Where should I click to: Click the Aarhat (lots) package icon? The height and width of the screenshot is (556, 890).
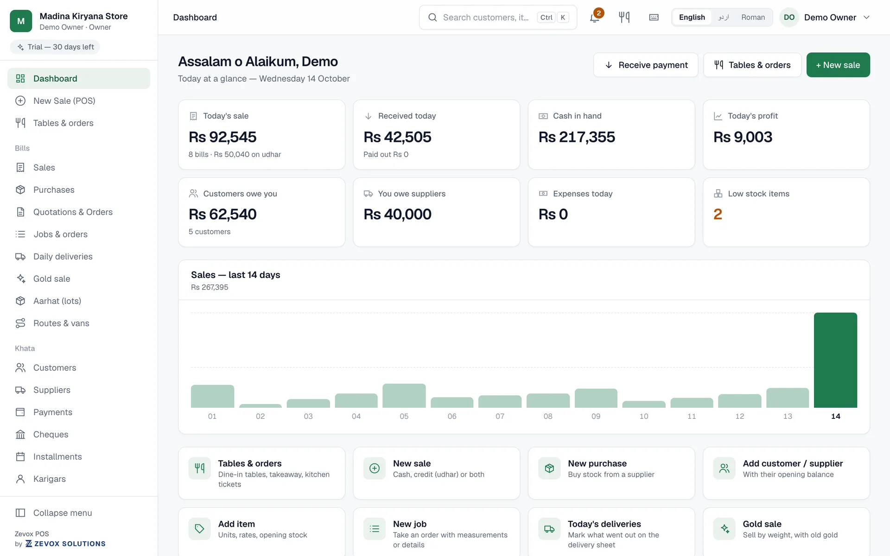click(x=20, y=301)
